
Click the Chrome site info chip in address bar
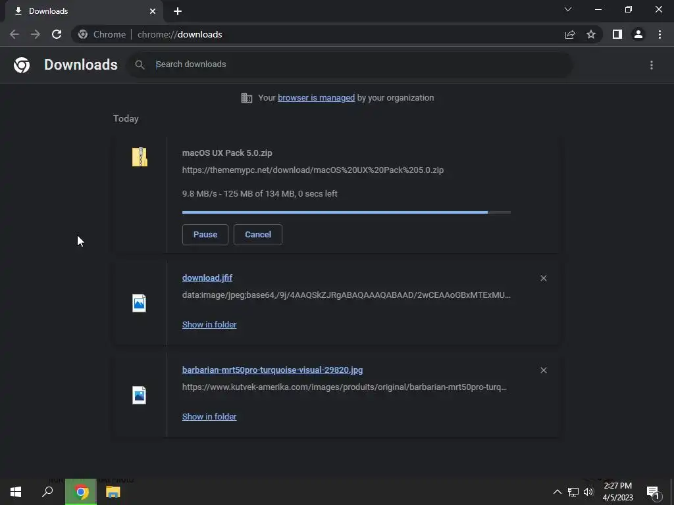(x=102, y=34)
